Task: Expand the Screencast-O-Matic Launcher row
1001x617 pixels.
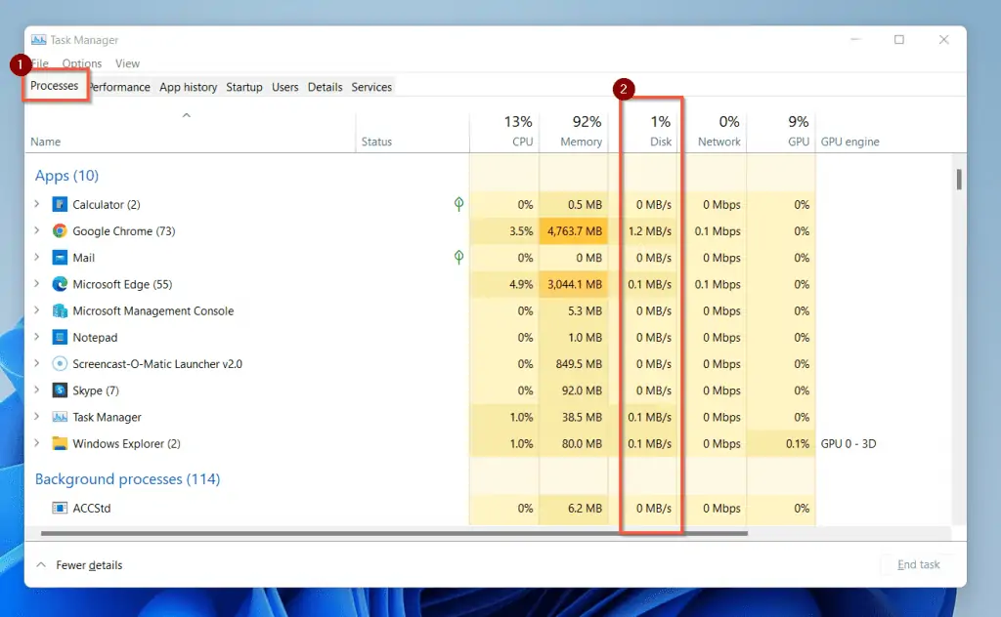Action: coord(37,363)
